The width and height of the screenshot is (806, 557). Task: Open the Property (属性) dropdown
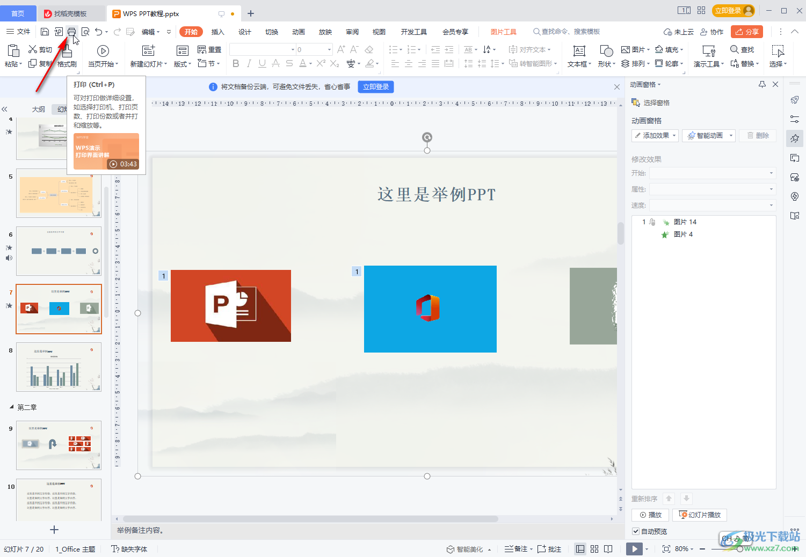[713, 189]
